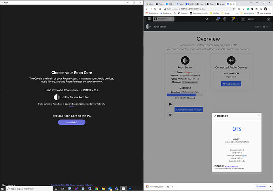Open the Africa bookmarks folder
This screenshot has height=191, width=273.
[225, 13]
